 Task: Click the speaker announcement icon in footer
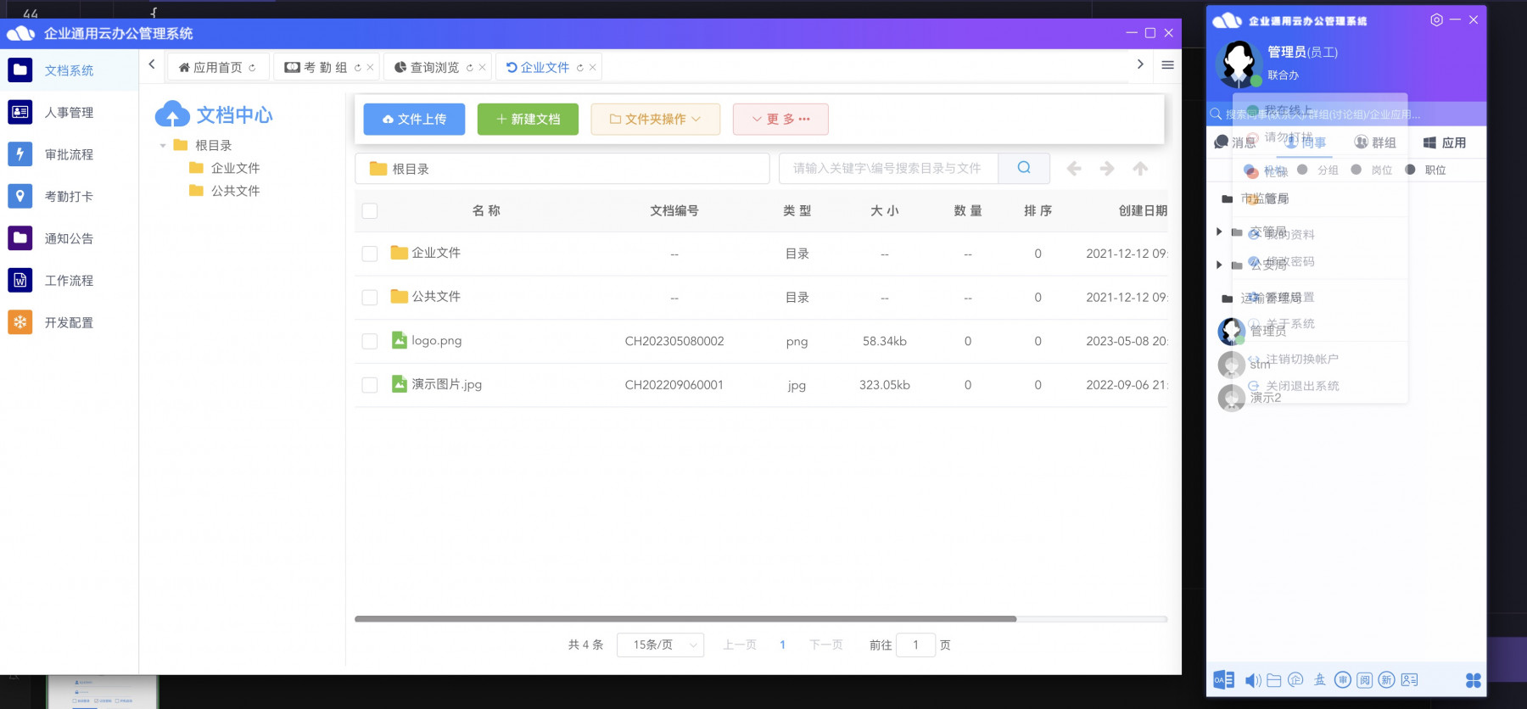[1252, 680]
